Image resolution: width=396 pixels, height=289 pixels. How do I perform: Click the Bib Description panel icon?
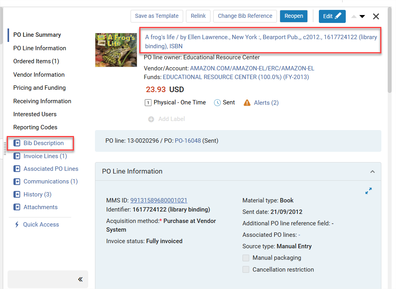click(17, 143)
